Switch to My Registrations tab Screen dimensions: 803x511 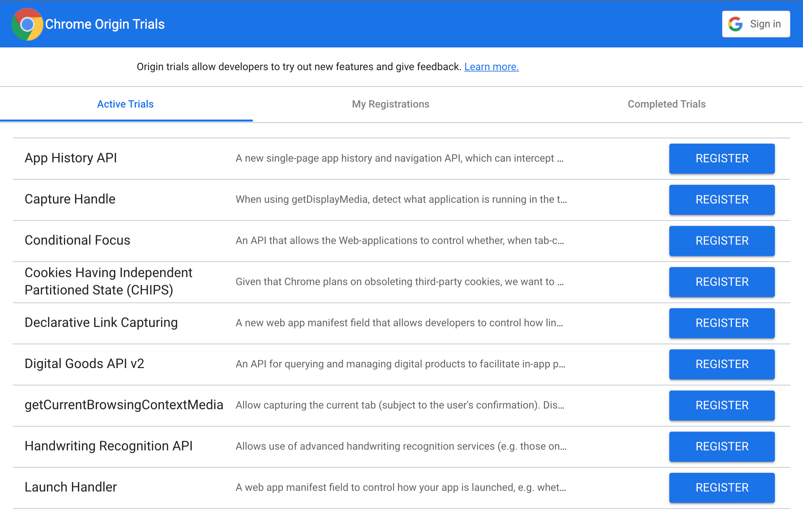[x=390, y=104]
